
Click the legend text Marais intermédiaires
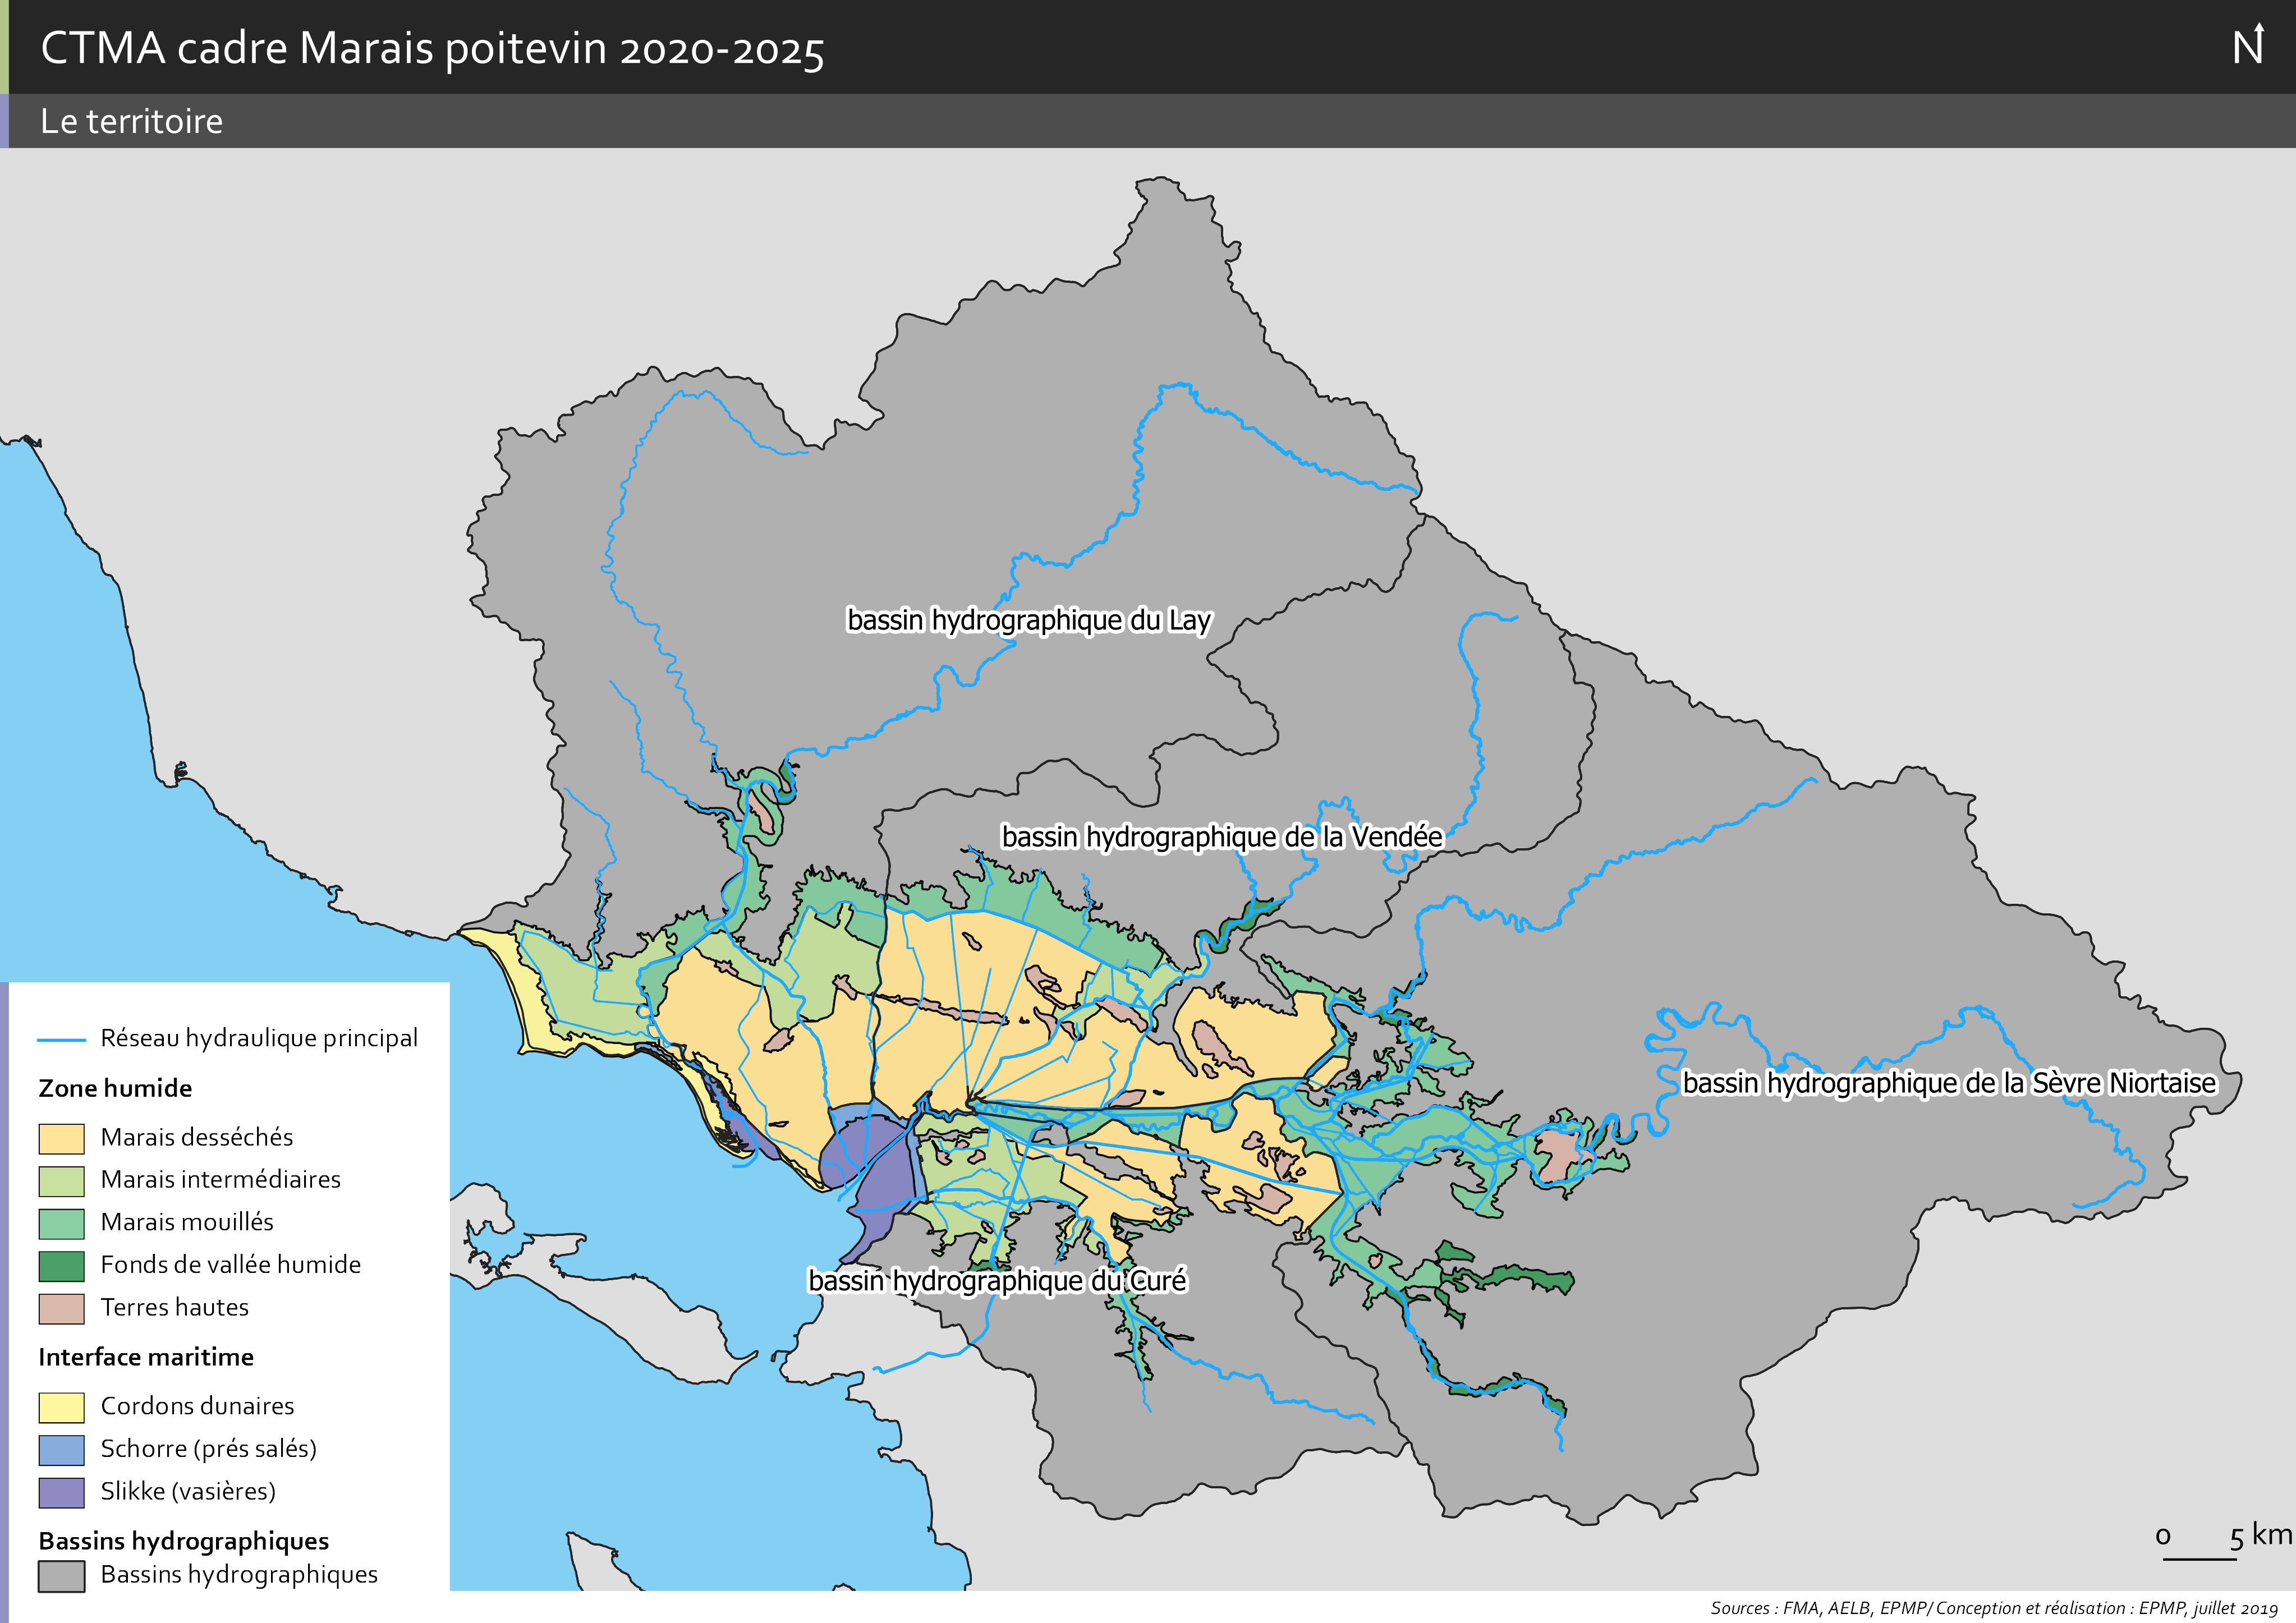coord(221,1180)
